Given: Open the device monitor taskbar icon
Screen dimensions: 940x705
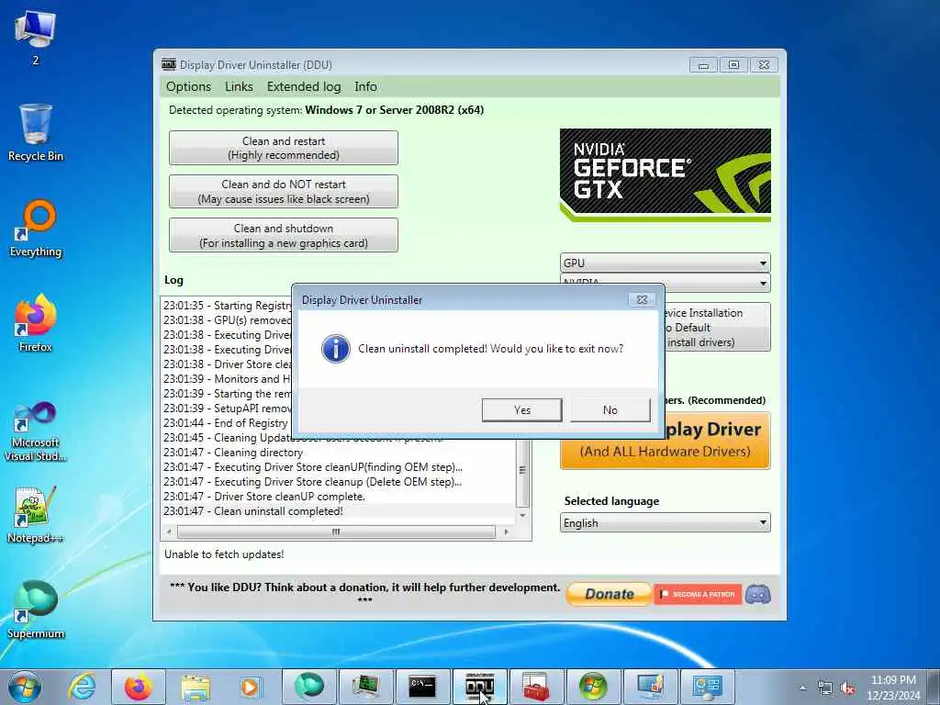Looking at the screenshot, I should point(365,687).
